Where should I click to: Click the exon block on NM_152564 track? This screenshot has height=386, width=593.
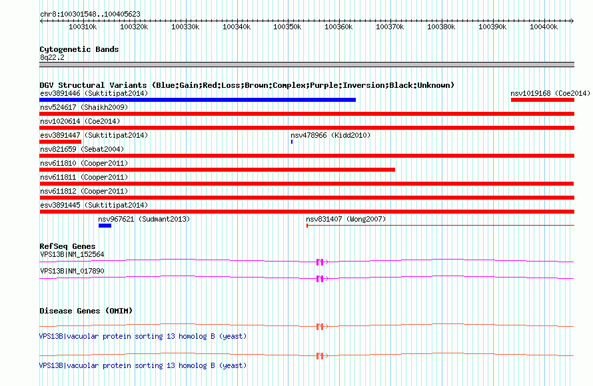pyautogui.click(x=320, y=262)
